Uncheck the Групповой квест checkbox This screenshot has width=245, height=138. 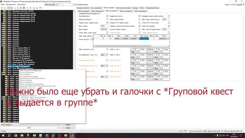(107, 16)
